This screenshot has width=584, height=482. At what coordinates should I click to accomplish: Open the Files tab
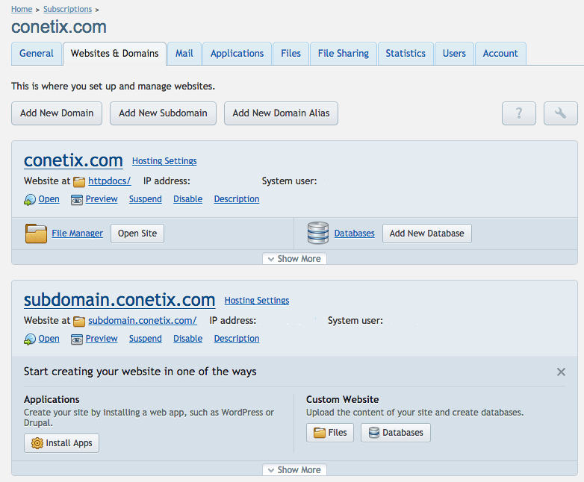[291, 54]
